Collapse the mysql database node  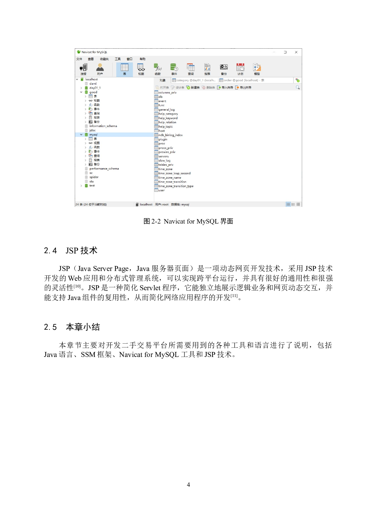[x=81, y=135]
